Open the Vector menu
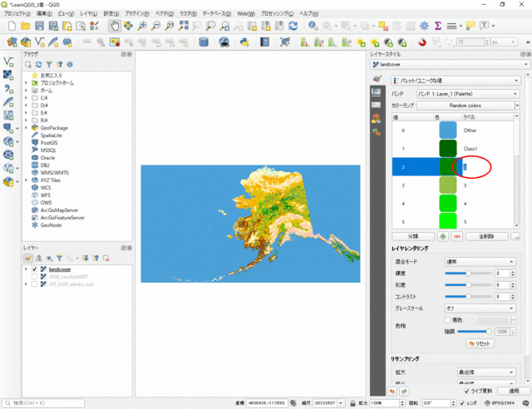Image resolution: width=532 pixels, height=409 pixels. point(165,13)
